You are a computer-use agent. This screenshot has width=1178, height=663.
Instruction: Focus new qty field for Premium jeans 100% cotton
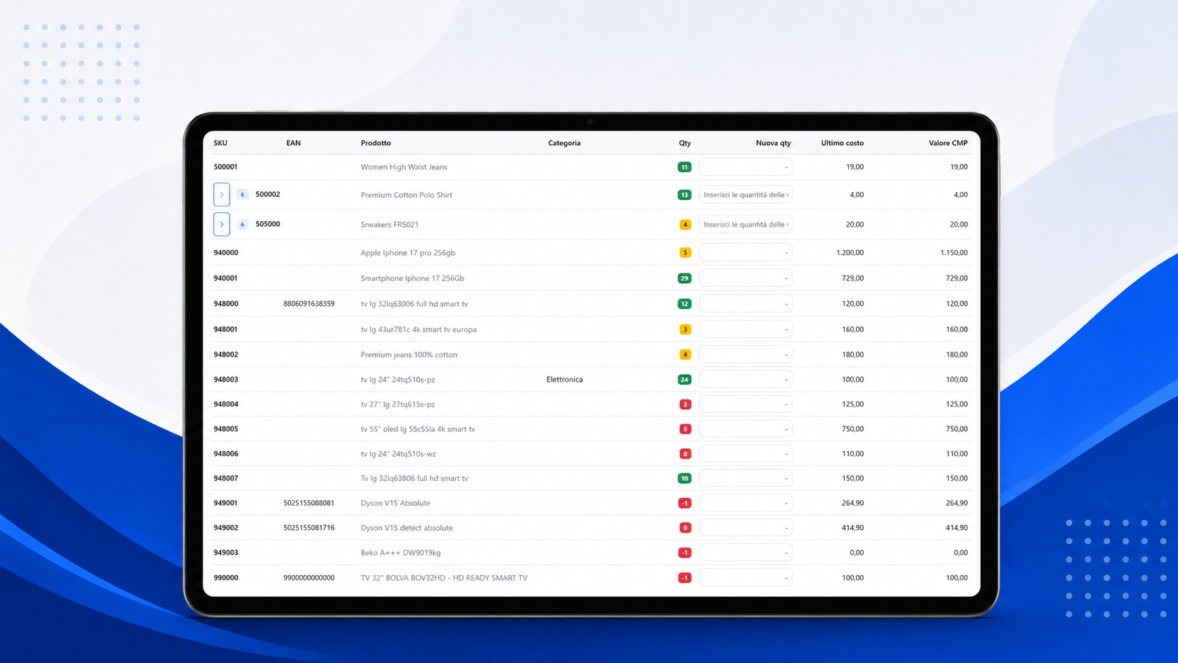[745, 354]
